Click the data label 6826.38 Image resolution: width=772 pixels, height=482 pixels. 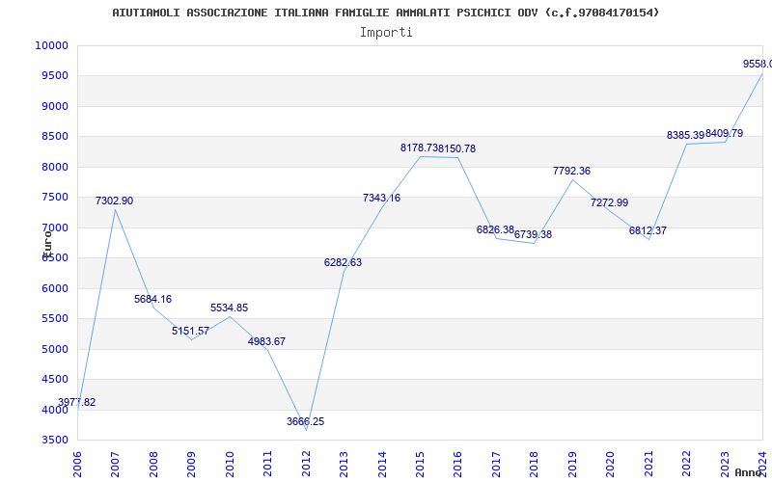[495, 229]
